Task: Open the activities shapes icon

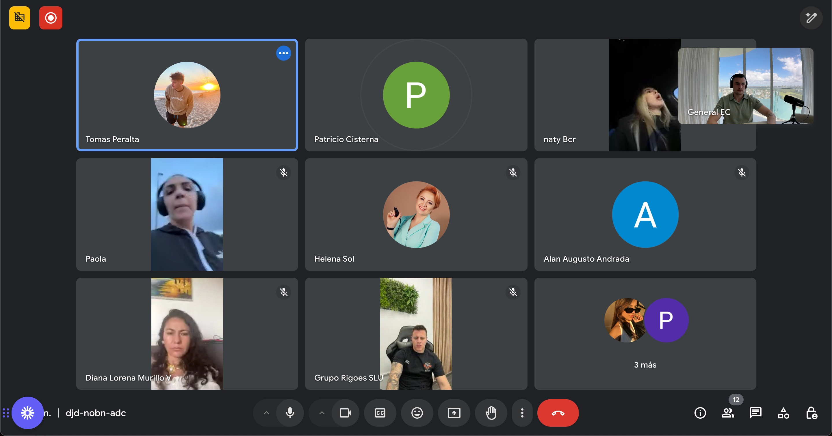Action: pos(783,413)
